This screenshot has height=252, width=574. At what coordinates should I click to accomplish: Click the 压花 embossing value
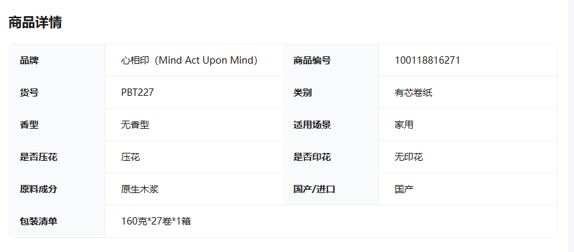(130, 157)
